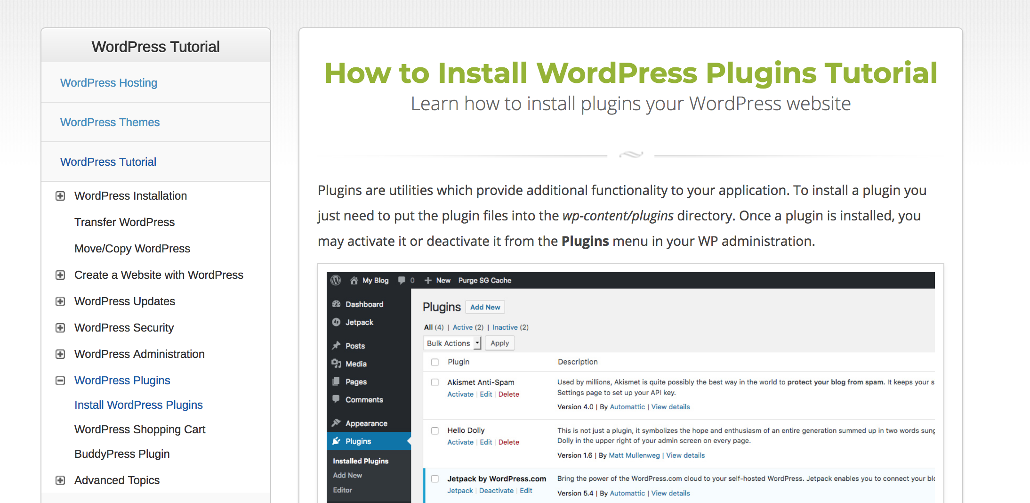Expand the WordPress Administration tree node
Viewport: 1030px width, 503px height.
60,354
